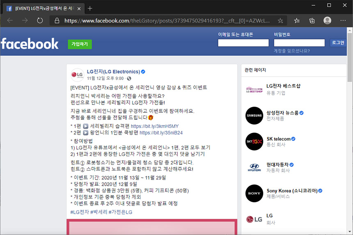Click the browser address bar URL

(167, 21)
